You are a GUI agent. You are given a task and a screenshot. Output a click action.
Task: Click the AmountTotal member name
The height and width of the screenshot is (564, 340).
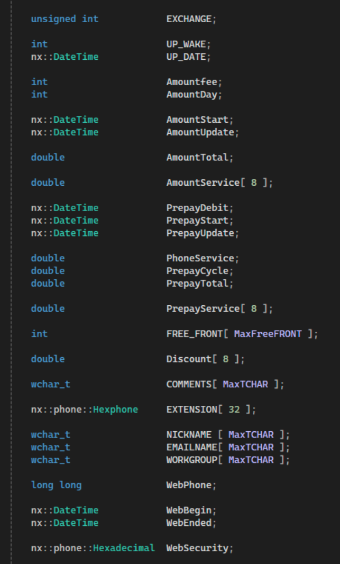[x=197, y=158]
